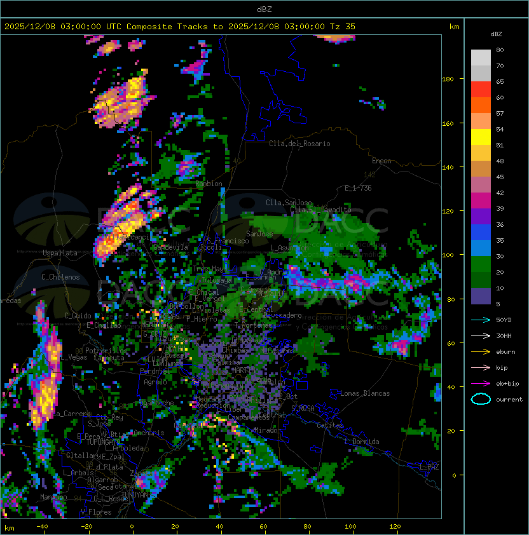Click the dBZ title at top center
This screenshot has height=535, width=529.
264,9
